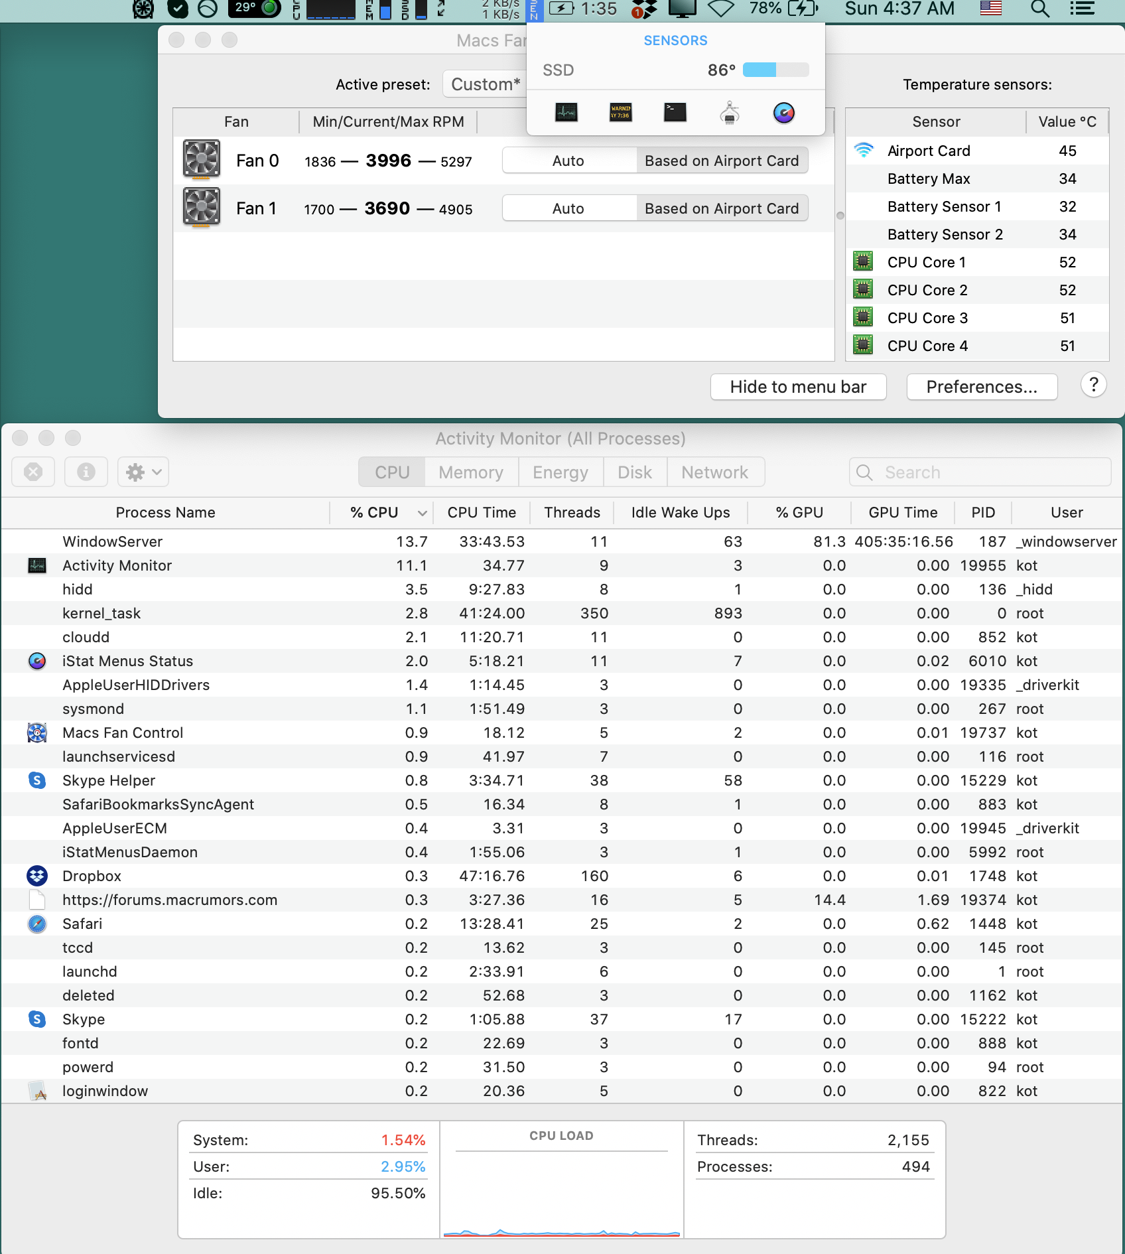
Task: Select the kernel_task process row
Action: click(x=561, y=613)
